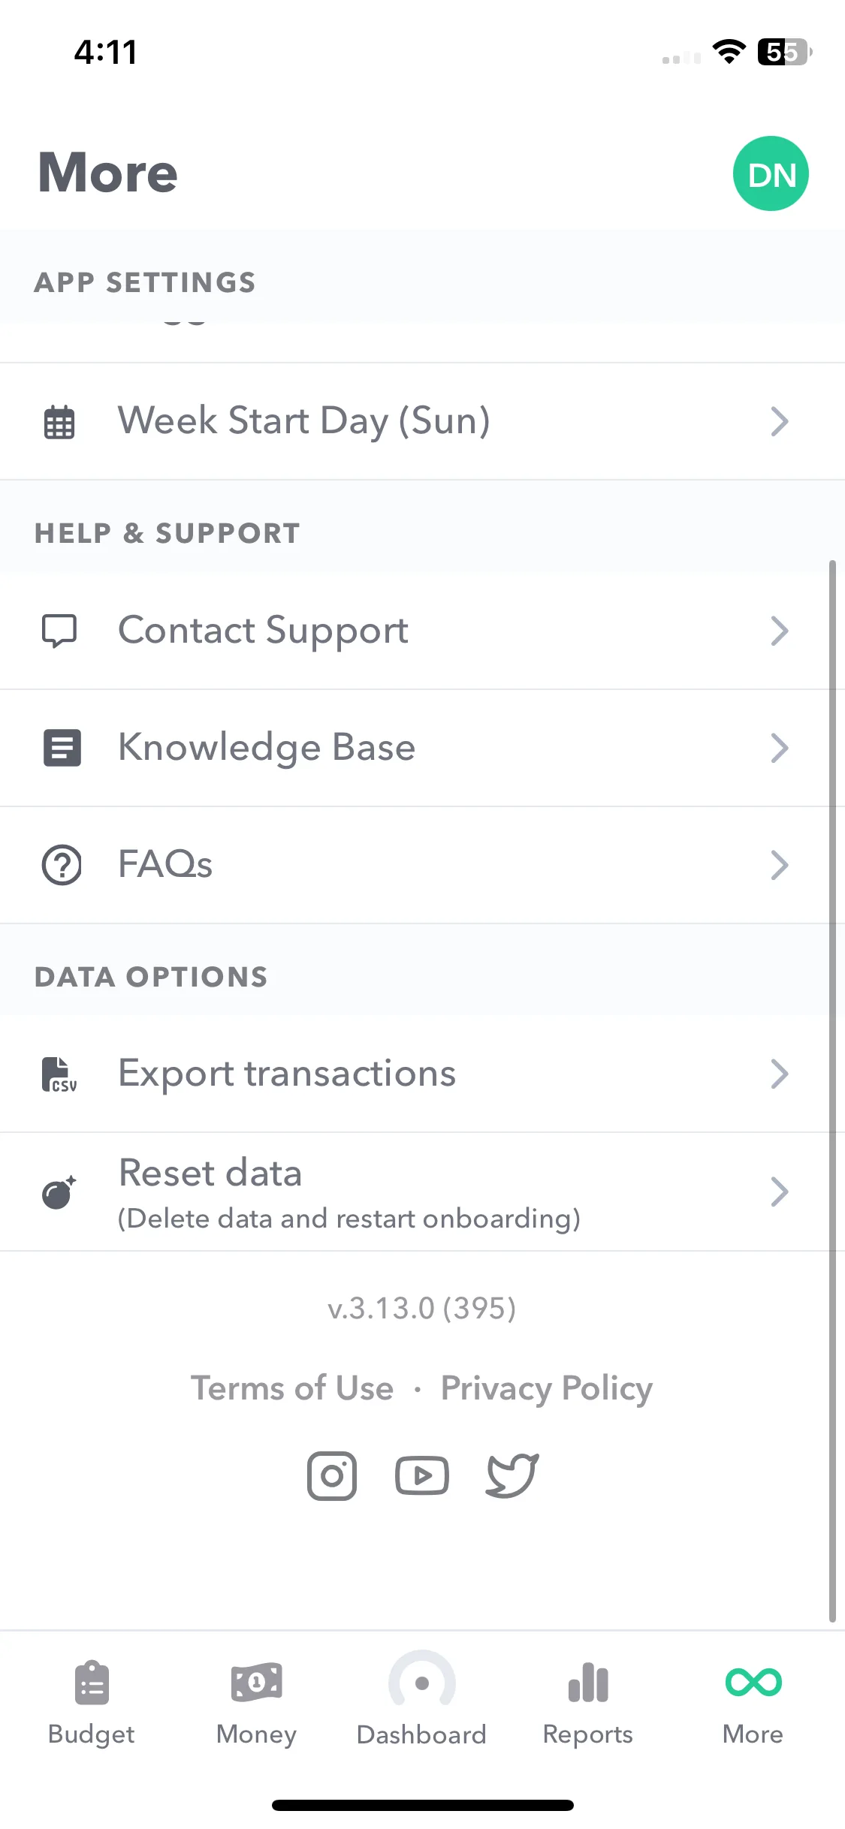The image size is (845, 1829).
Task: Tap the calendar icon for Week Start Day
Action: [x=59, y=421]
